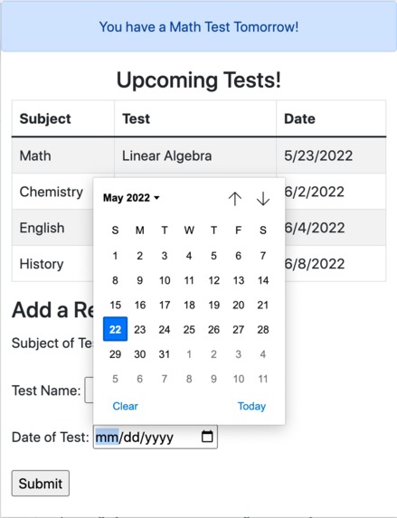This screenshot has width=397, height=518.
Task: Open the calendar icon in date field
Action: (x=207, y=437)
